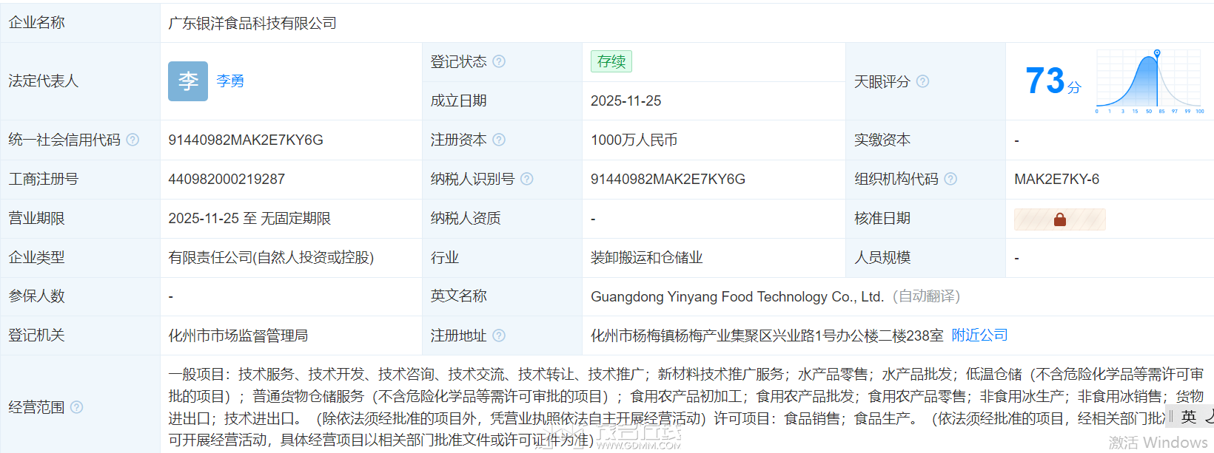
Task: Click help icon beside 纳税人识别号
Action: (x=526, y=179)
